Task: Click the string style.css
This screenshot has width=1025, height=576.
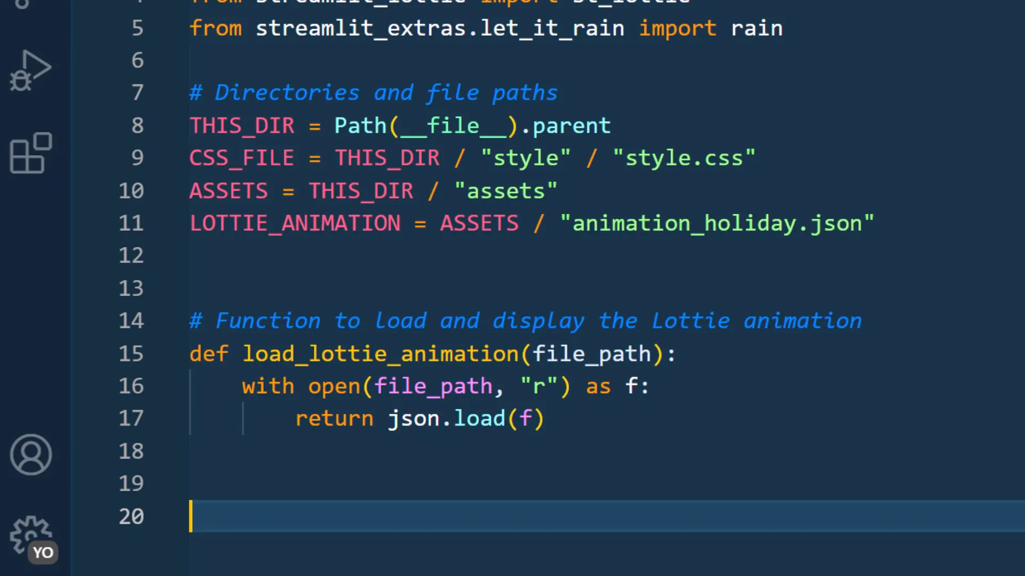Action: click(685, 158)
